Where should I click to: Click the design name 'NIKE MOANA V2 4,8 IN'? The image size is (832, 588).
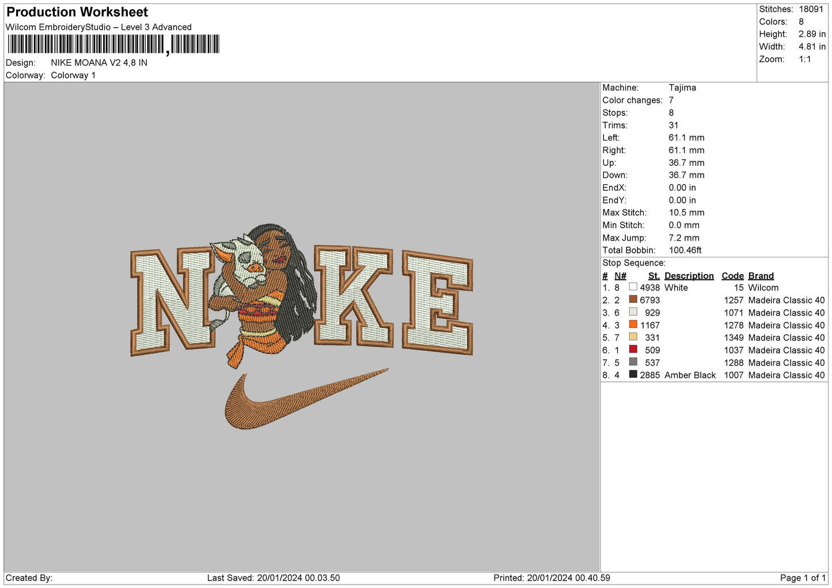point(99,63)
